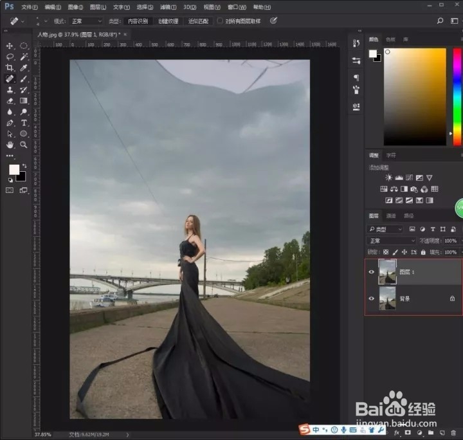
Task: Select 内容识别 content-aware type
Action: coord(138,21)
